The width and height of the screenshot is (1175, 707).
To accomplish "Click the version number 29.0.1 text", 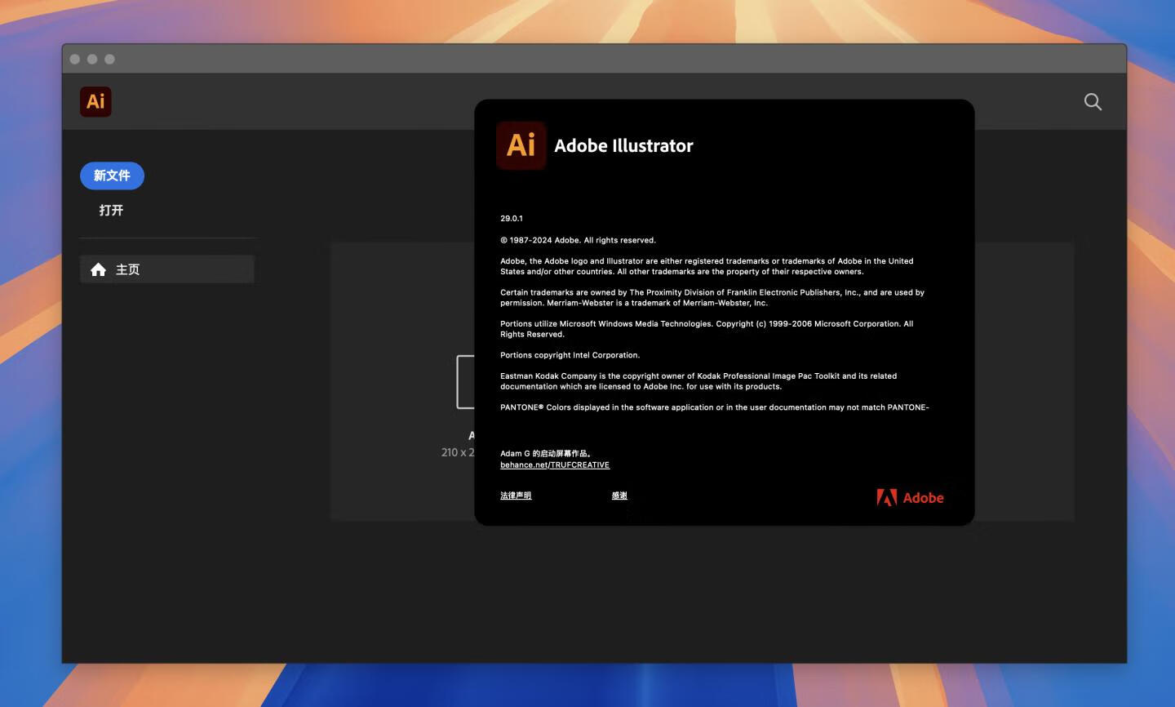I will pos(512,219).
